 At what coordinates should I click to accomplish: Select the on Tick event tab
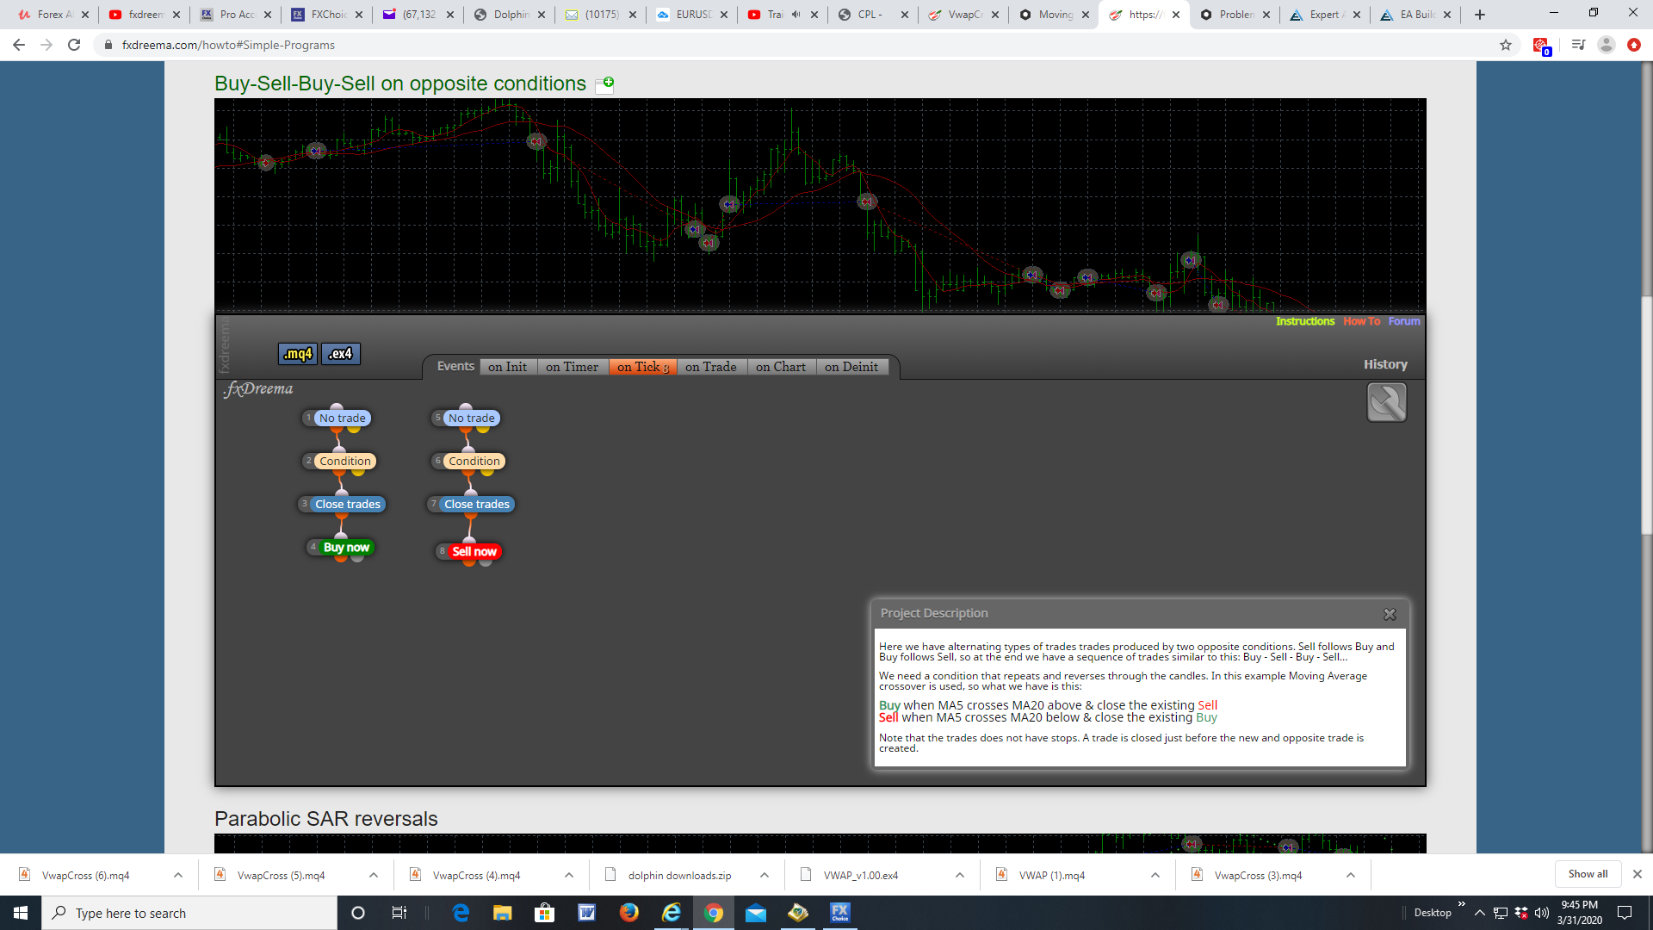click(x=642, y=367)
